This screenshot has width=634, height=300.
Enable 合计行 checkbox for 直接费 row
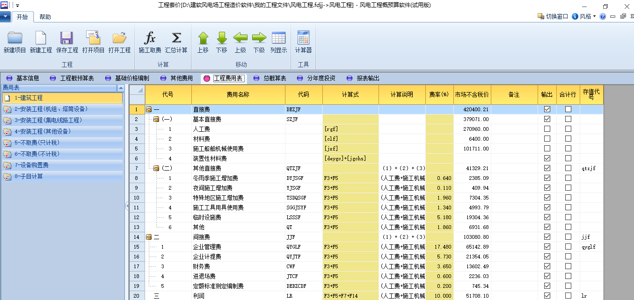(568, 109)
